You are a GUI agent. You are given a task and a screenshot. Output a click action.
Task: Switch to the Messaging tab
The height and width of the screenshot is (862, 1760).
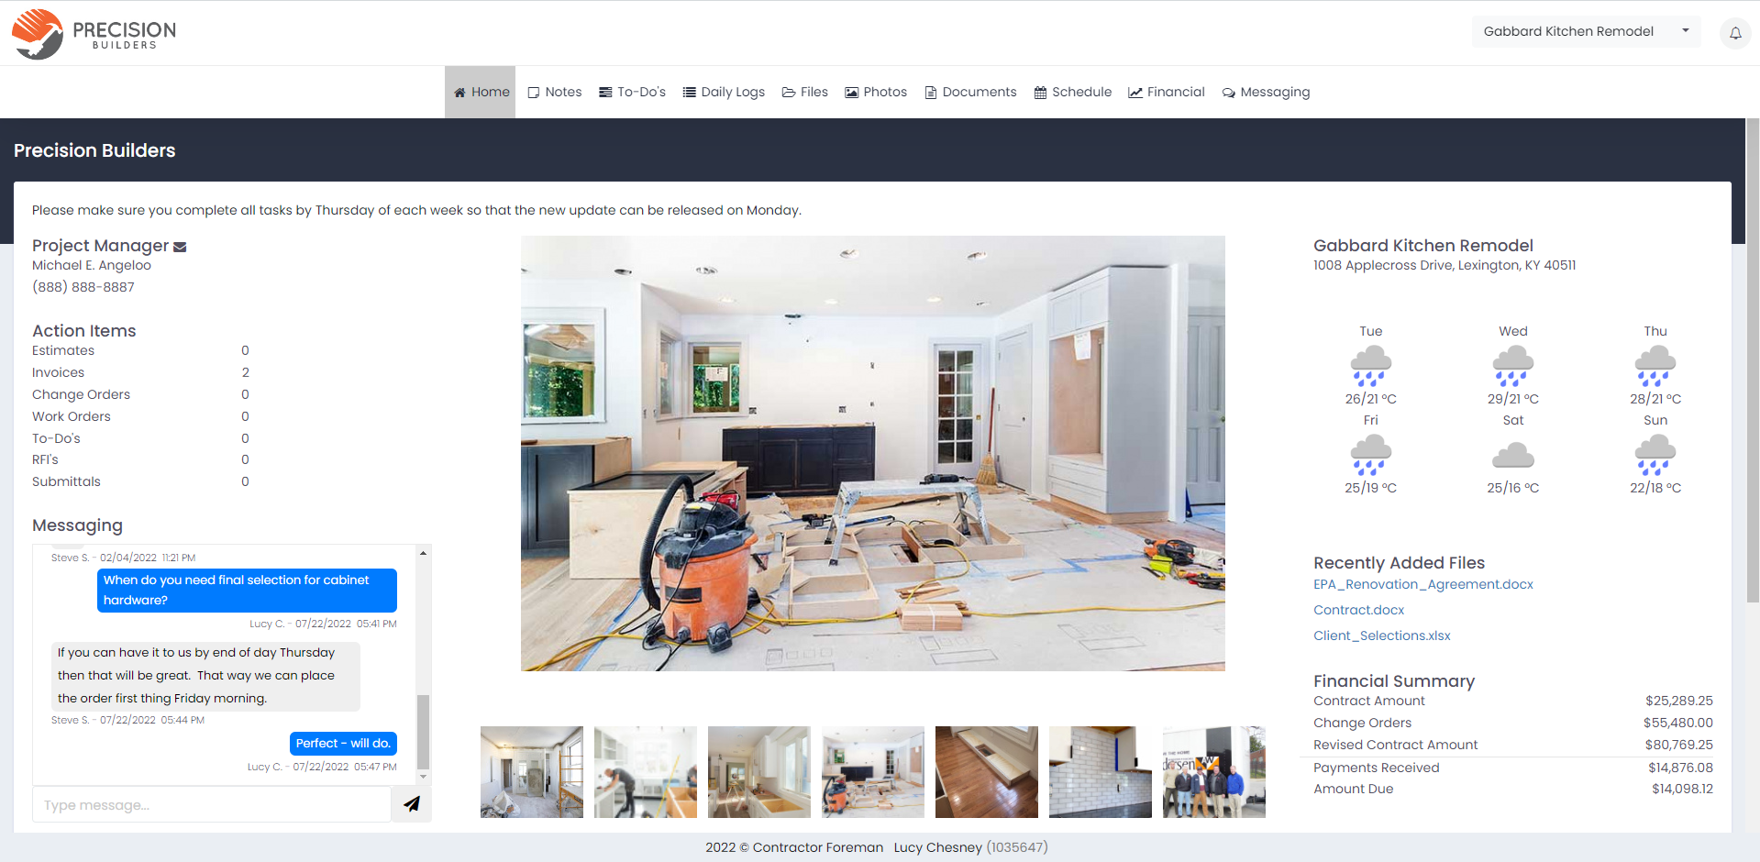click(x=1266, y=92)
